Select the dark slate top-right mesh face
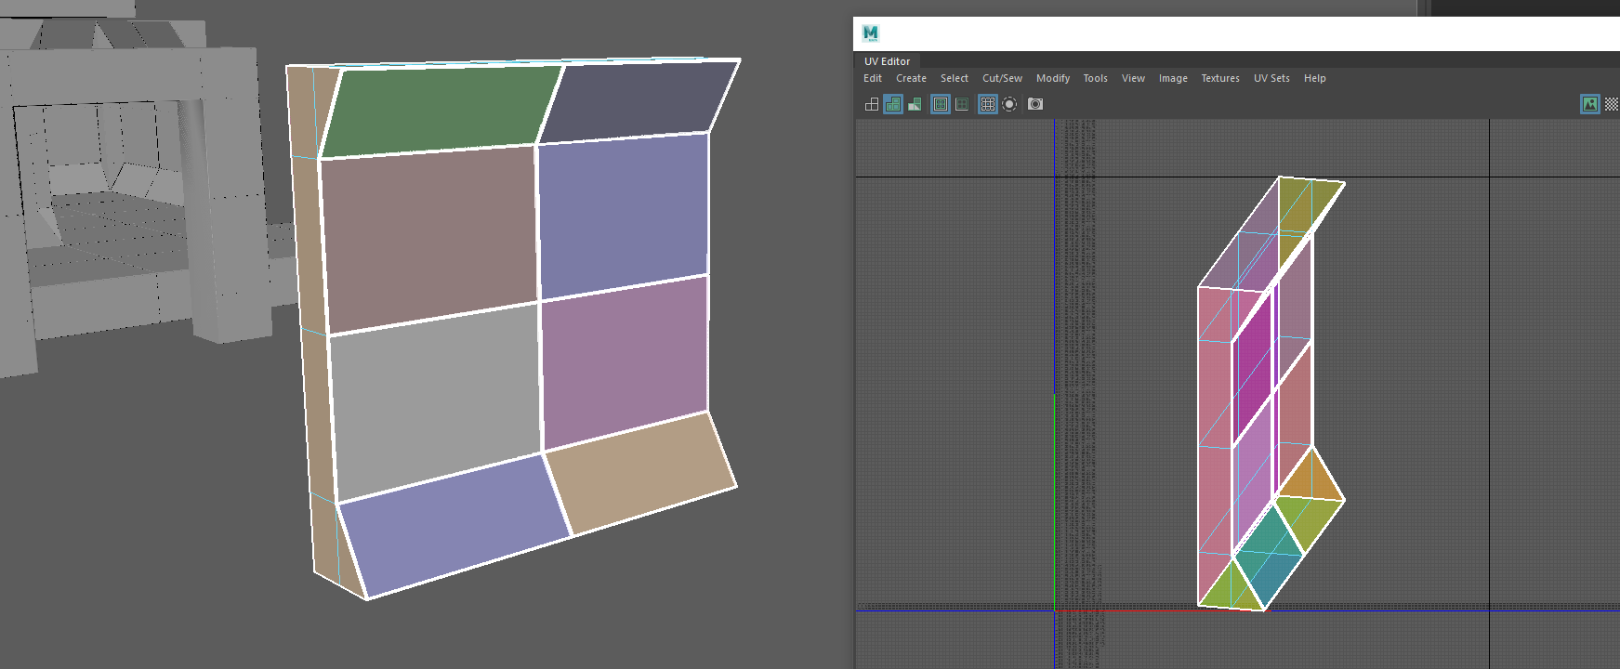The height and width of the screenshot is (669, 1620). pyautogui.click(x=639, y=100)
